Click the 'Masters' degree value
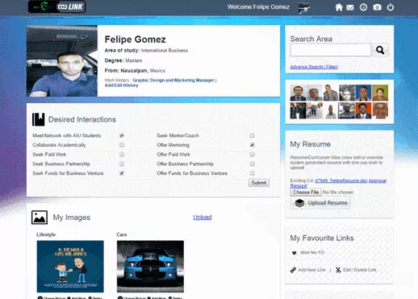 (x=133, y=60)
